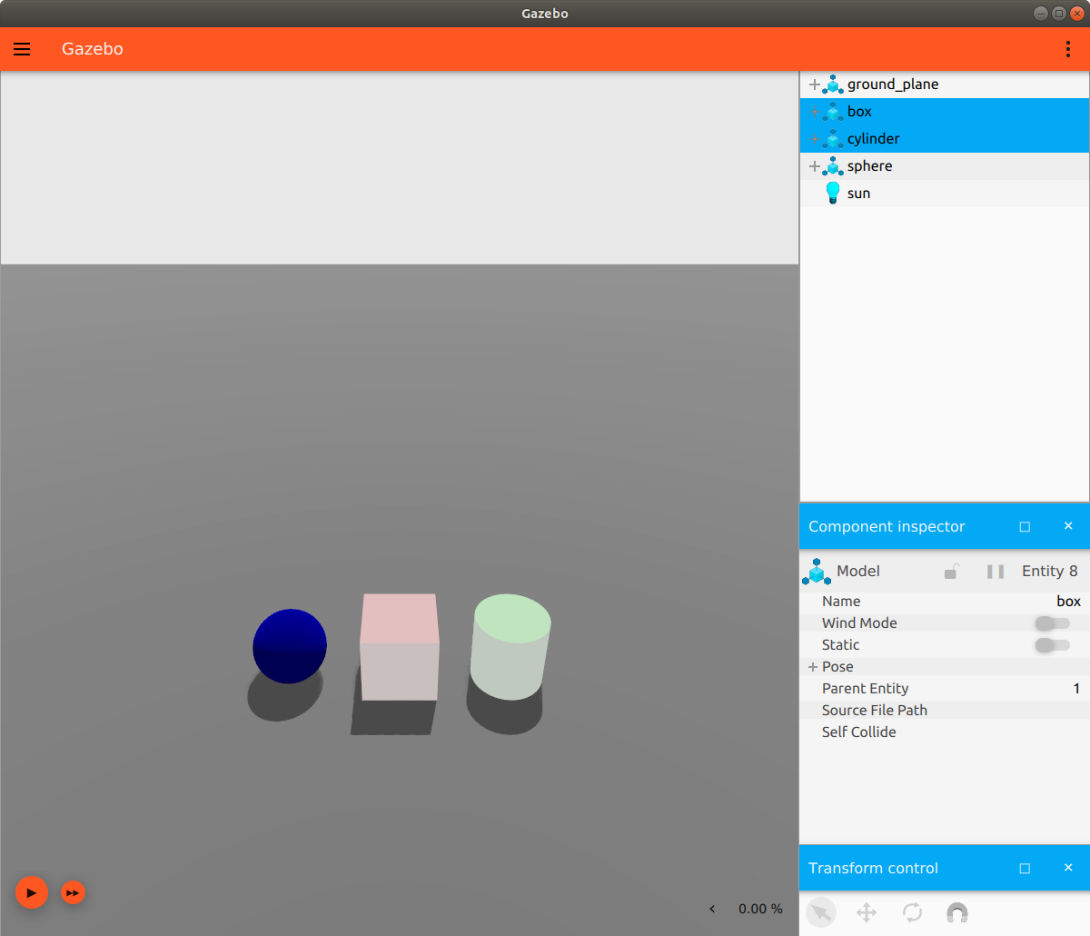Expand the simulation stats arrow
The width and height of the screenshot is (1090, 936).
coord(712,909)
